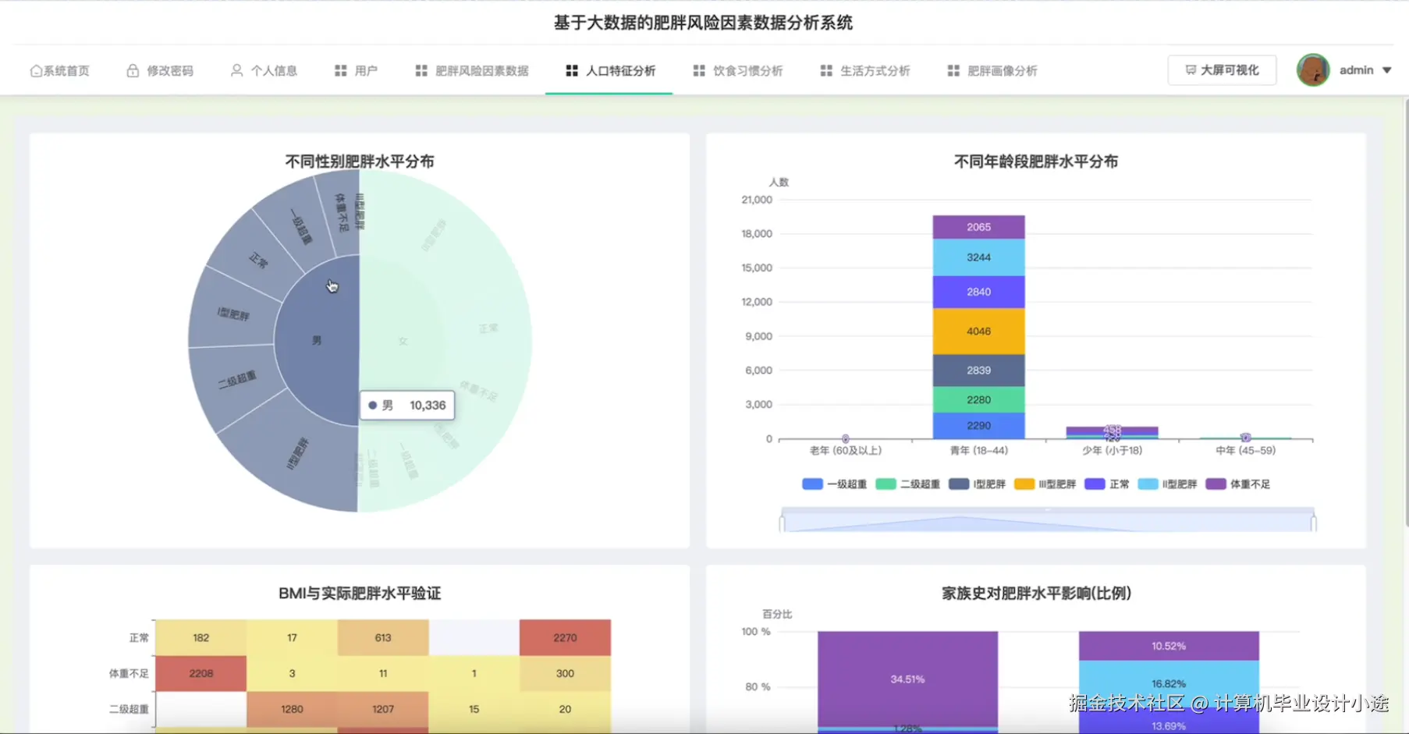
Task: Click the 2280 green bar segment
Action: click(x=978, y=400)
